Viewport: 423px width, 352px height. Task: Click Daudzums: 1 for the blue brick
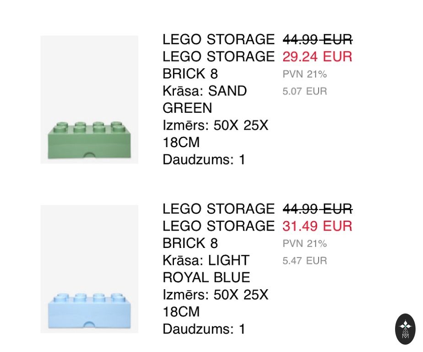(x=204, y=329)
